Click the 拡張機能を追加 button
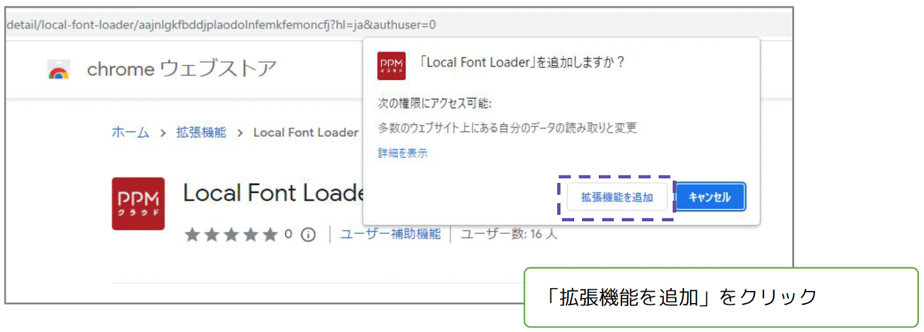The height and width of the screenshot is (332, 924). [x=617, y=197]
